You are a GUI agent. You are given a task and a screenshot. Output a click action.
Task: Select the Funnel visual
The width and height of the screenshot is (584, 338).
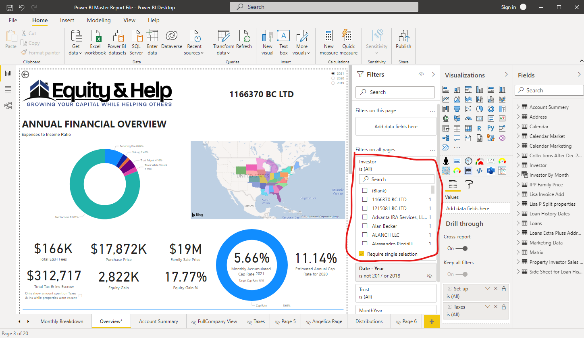click(457, 109)
